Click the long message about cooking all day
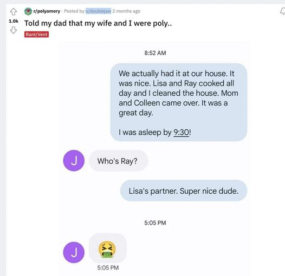Viewport: 285px width, 276px height. click(178, 102)
